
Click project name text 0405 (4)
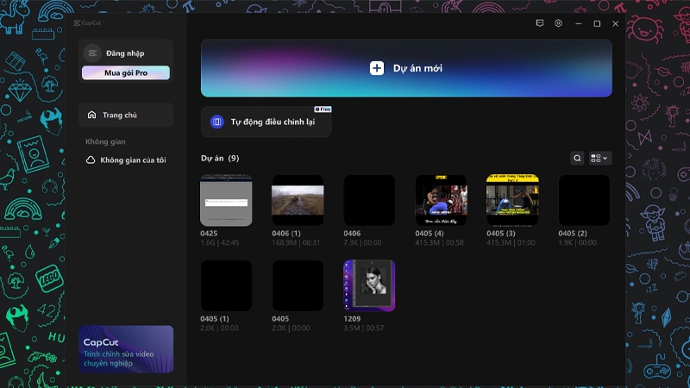(430, 233)
